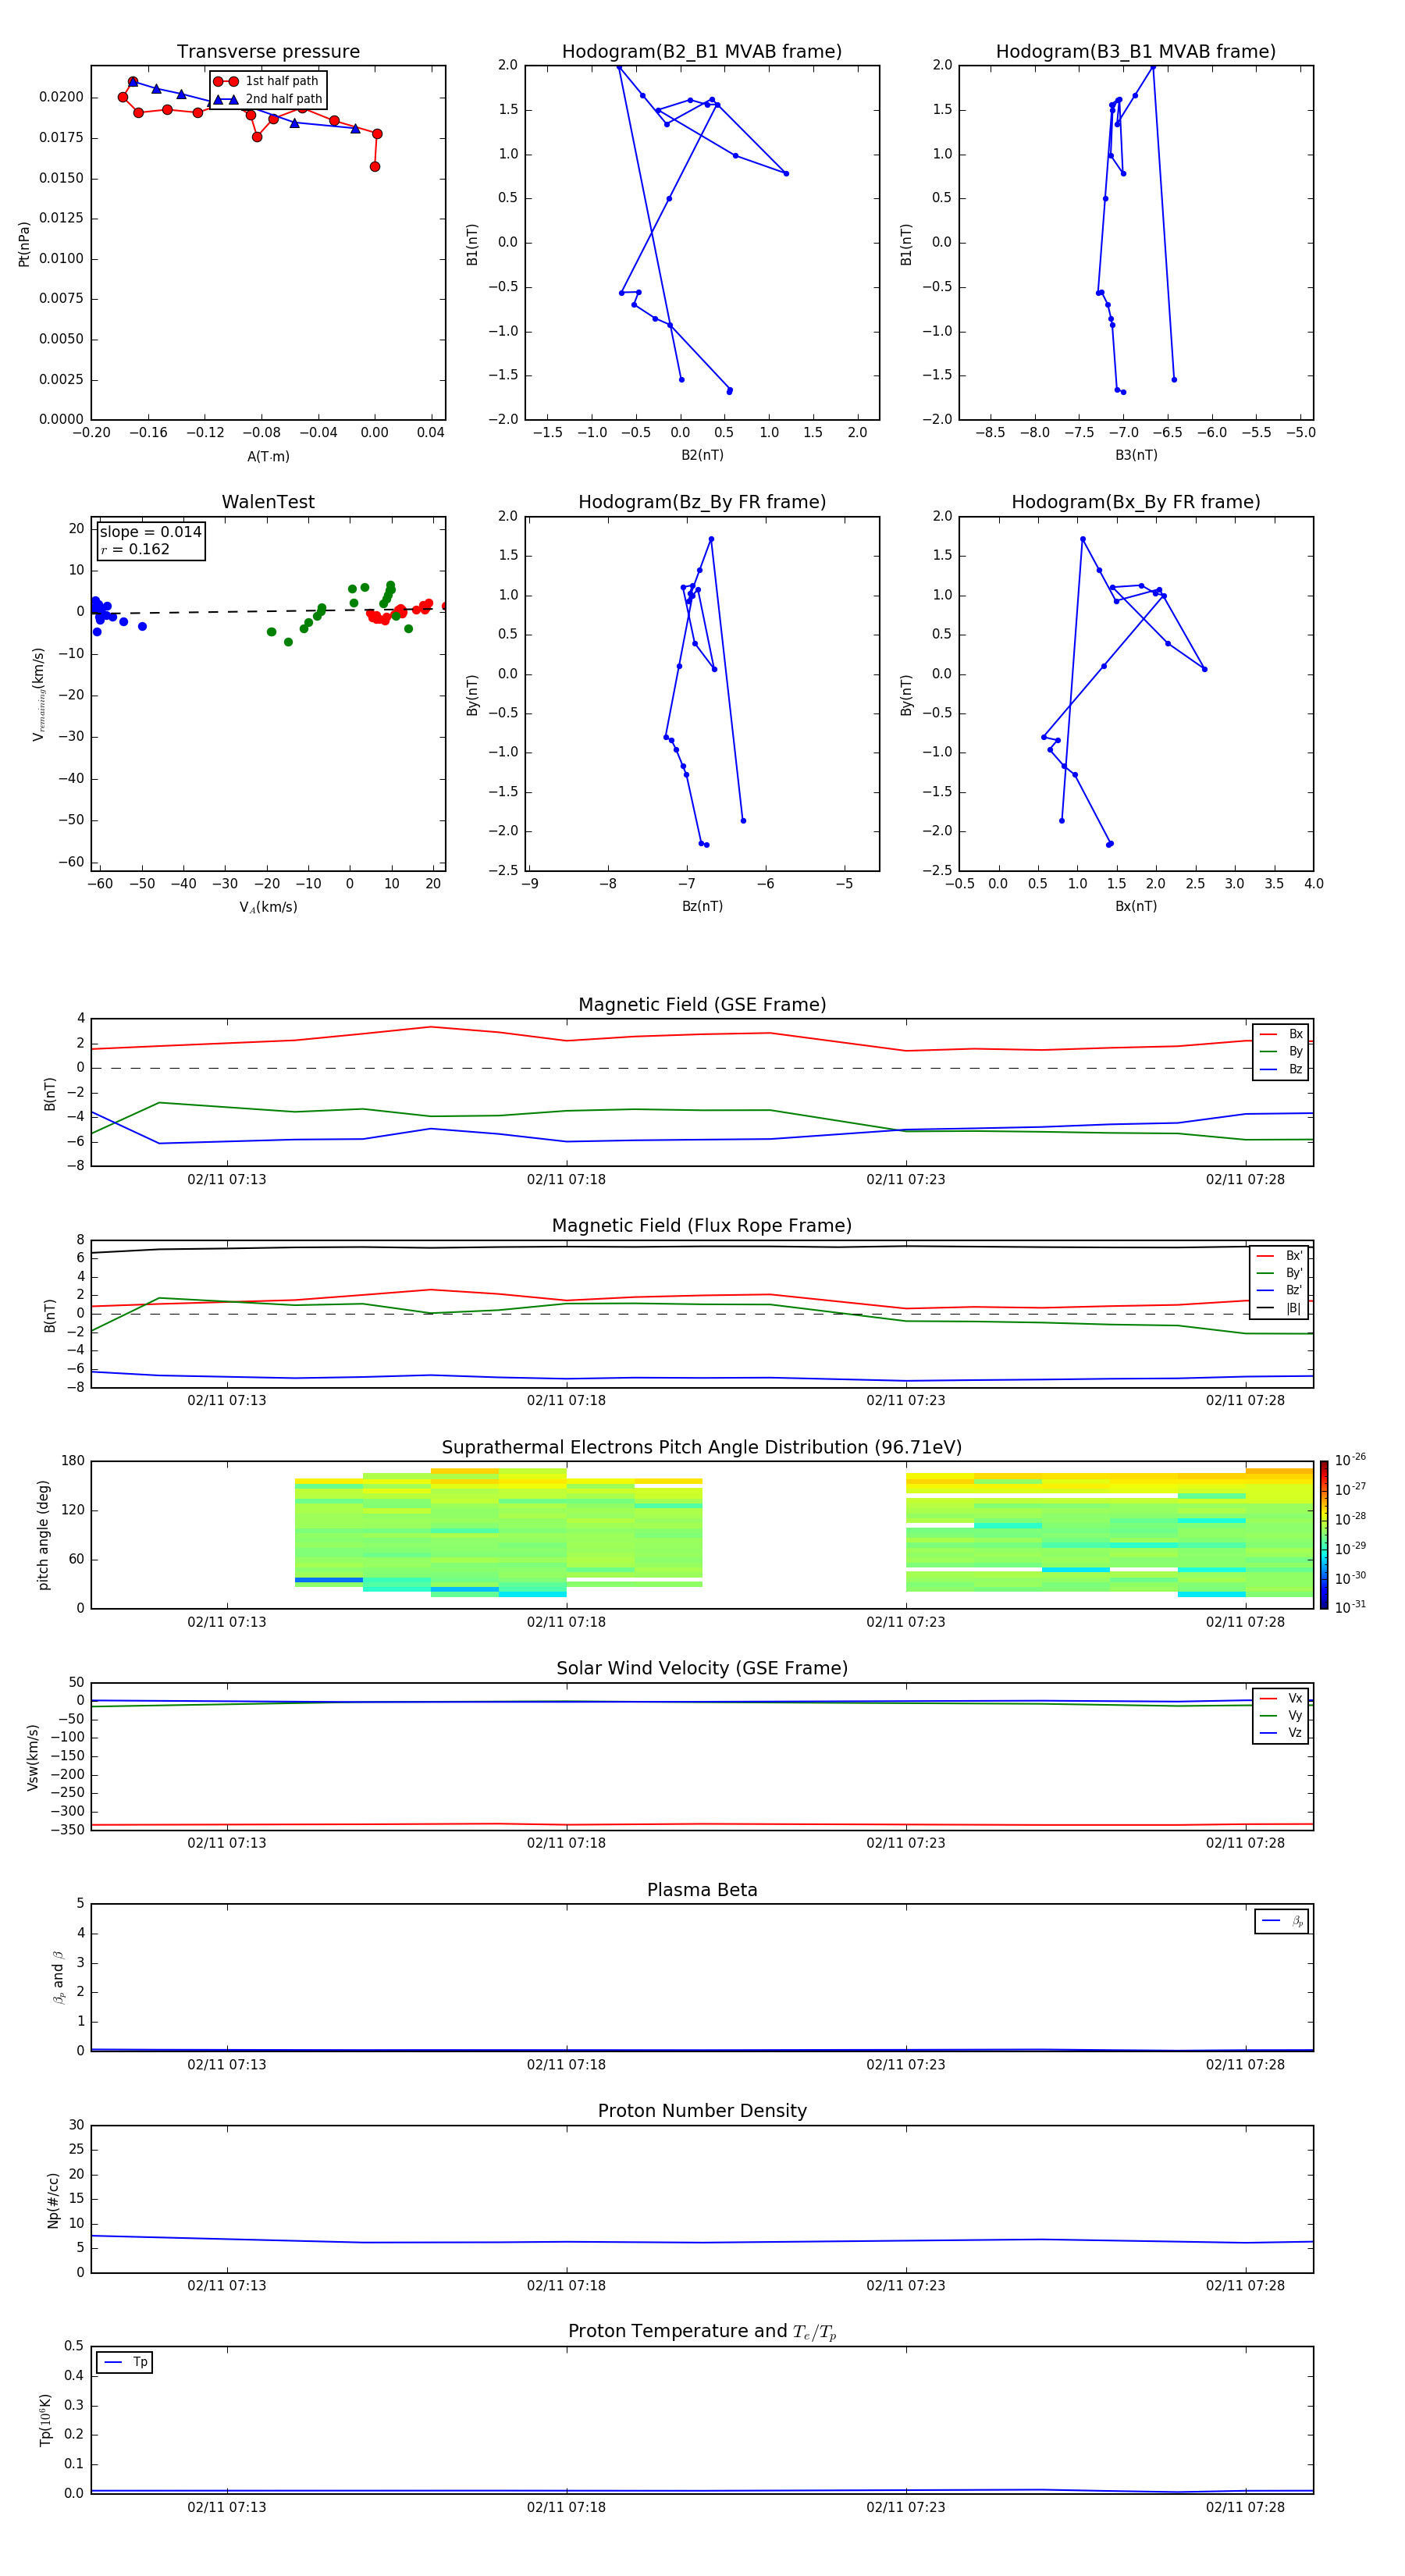Click the 'Hodogram(B3_B1 MVAB frame)' title

click(x=1136, y=52)
